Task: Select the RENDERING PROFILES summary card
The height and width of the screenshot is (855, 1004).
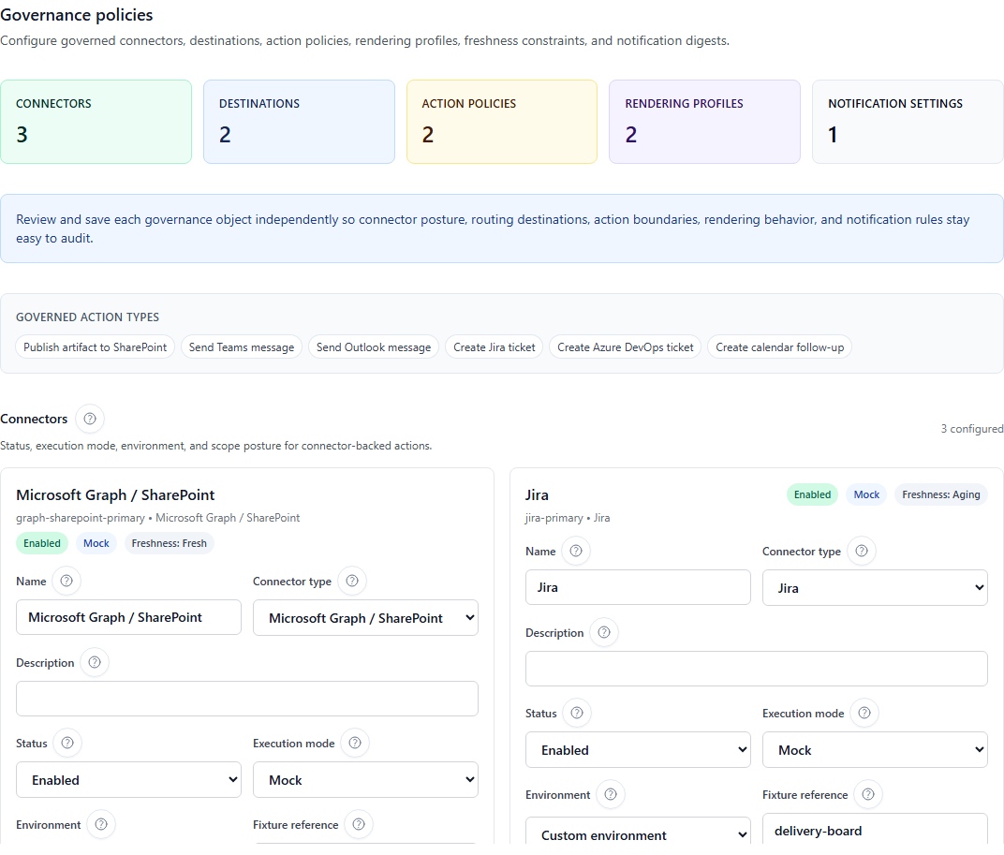Action: [704, 122]
